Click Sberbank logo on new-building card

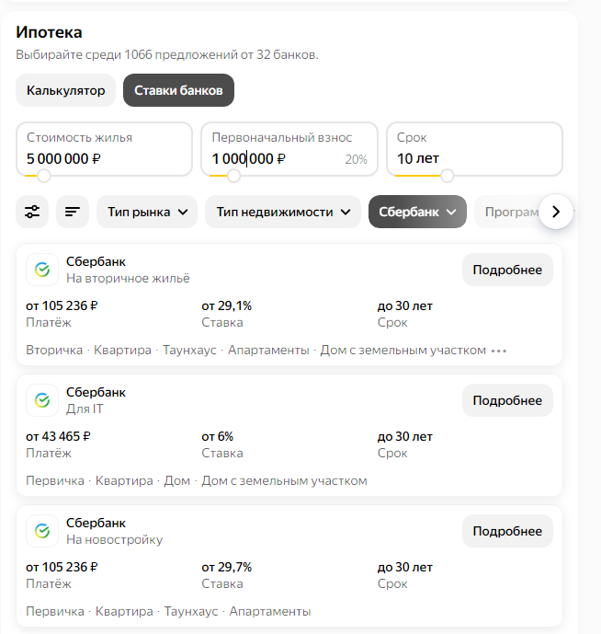(42, 531)
